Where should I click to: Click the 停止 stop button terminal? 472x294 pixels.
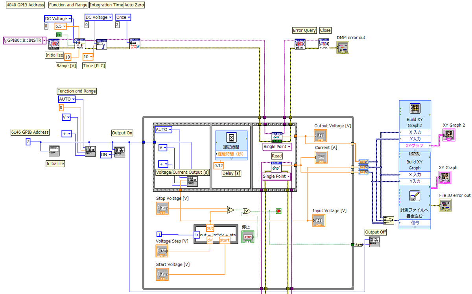(248, 237)
